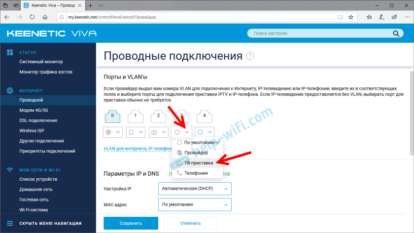This screenshot has width=414, height=233.
Task: Open 'Модем 4G/3G' in sidebar
Action: point(34,110)
